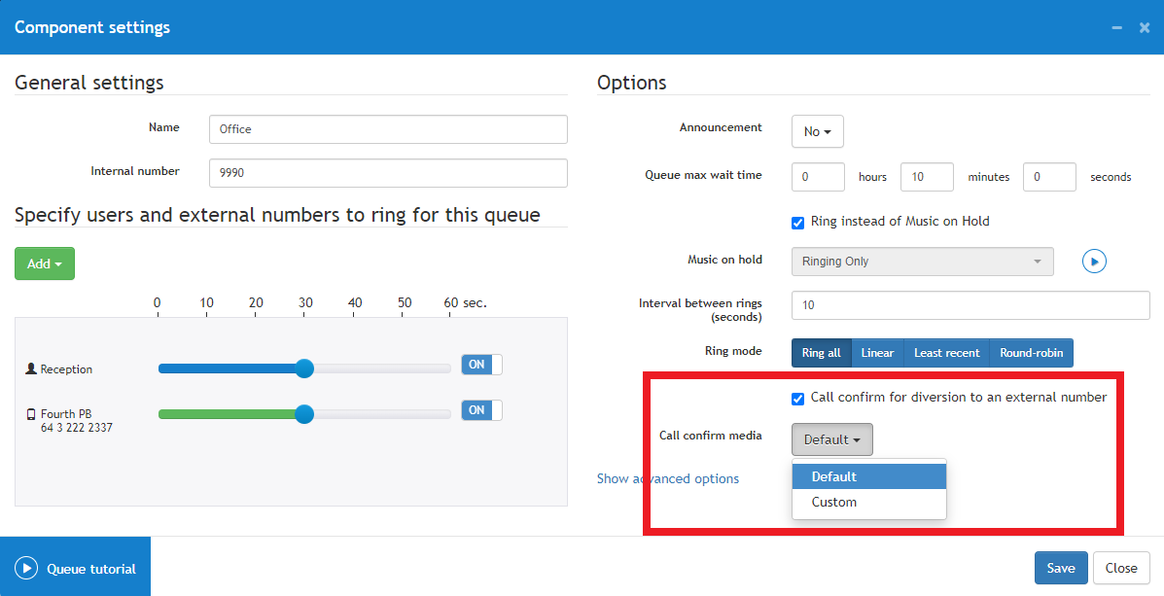Select Linear ring mode
This screenshot has width=1164, height=596.
pyautogui.click(x=877, y=353)
